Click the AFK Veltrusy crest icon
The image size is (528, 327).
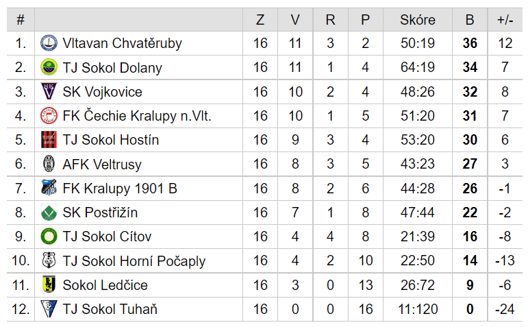(x=49, y=164)
